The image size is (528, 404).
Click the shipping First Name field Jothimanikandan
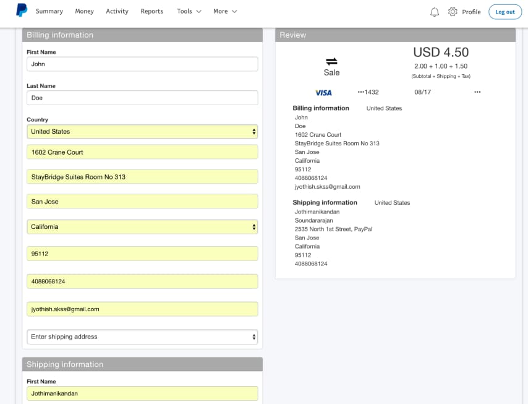(x=142, y=393)
